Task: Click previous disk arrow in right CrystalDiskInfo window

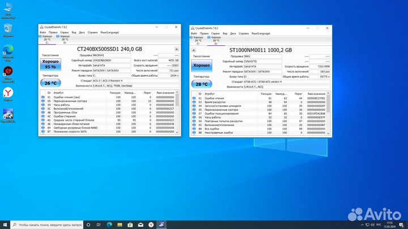Action: pos(194,50)
